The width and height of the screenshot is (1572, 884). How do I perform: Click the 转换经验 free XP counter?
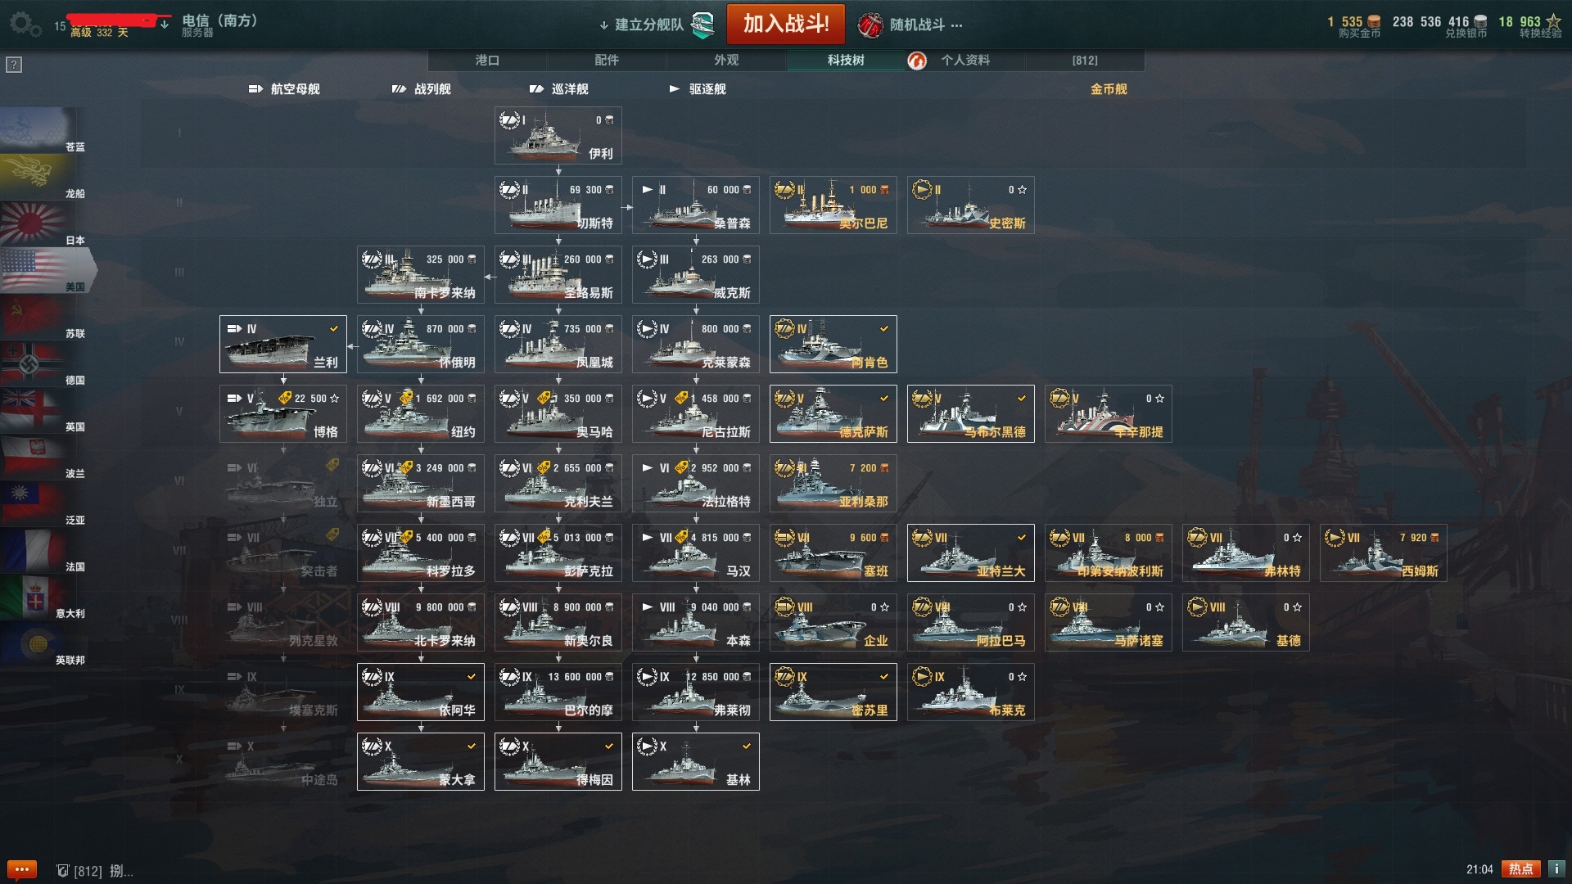pos(1529,26)
